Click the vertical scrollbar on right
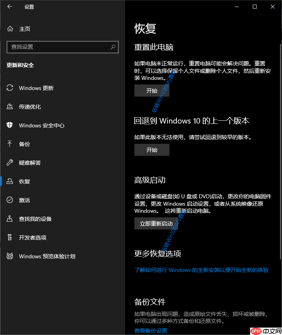Image resolution: width=282 pixels, height=335 pixels. click(x=280, y=152)
